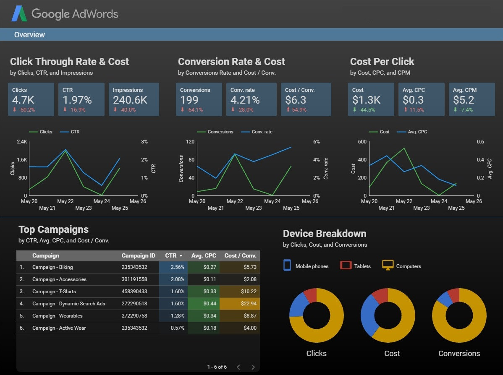The width and height of the screenshot is (503, 375).
Task: Select the Conv. rate scorecard 4.21%
Action: (x=251, y=99)
